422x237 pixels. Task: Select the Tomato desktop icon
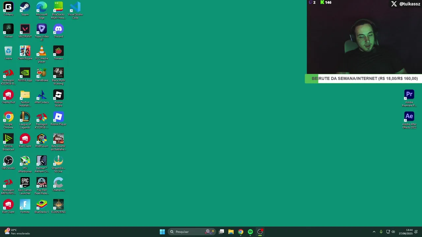click(58, 53)
